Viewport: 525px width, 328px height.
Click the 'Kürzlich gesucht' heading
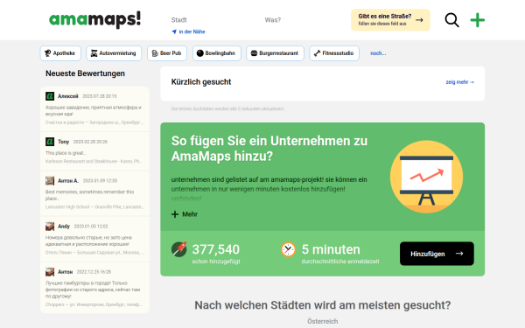201,82
